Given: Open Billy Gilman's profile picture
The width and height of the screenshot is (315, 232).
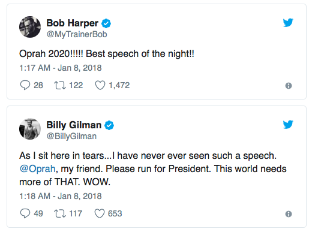Looking at the screenshot, I should point(30,129).
